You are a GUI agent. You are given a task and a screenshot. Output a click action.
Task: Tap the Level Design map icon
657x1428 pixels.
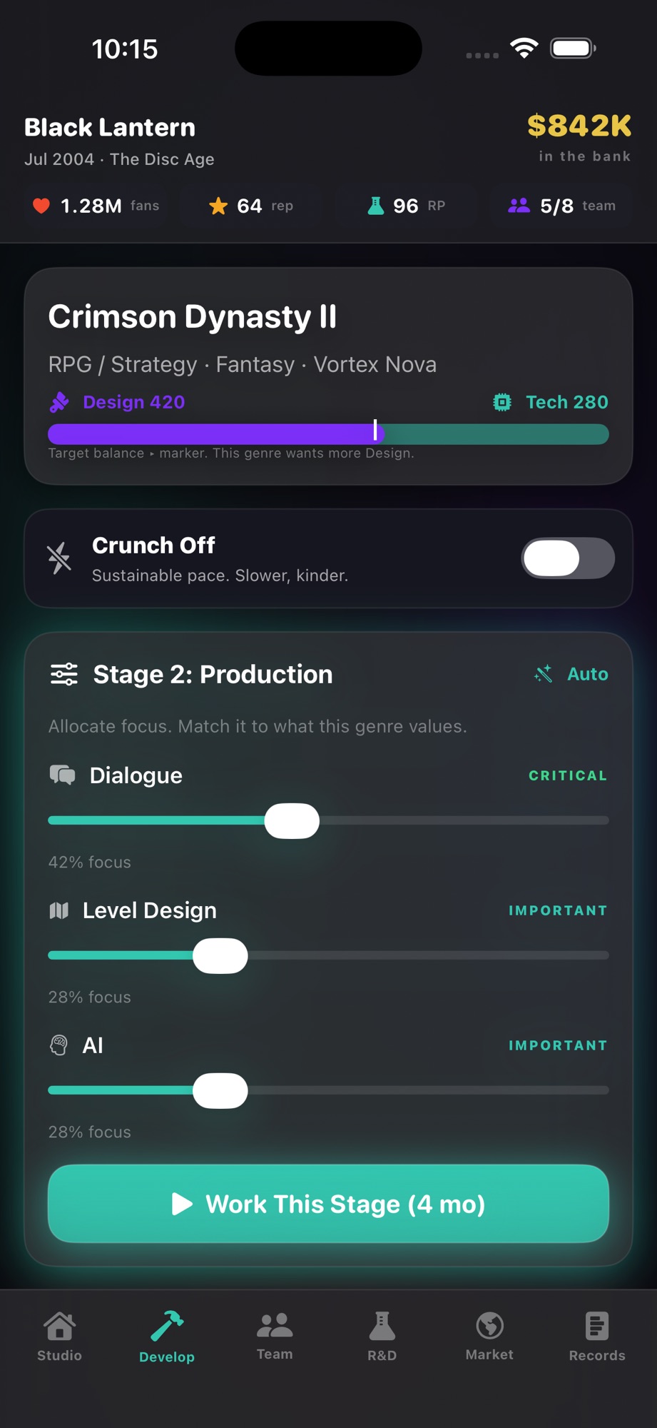[59, 910]
